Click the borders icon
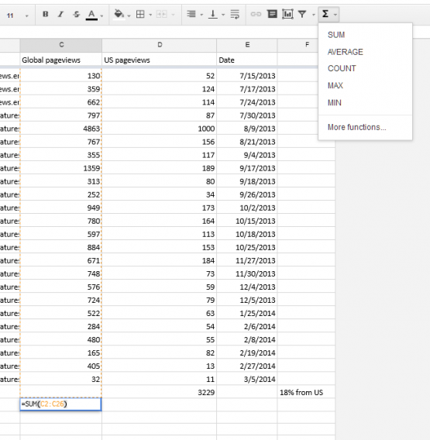Viewport: 430px width, 440px height. 140,14
